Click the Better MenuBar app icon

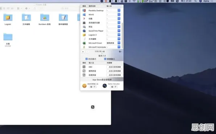click(105, 86)
